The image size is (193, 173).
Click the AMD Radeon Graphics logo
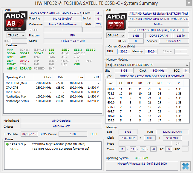[x=116, y=21]
